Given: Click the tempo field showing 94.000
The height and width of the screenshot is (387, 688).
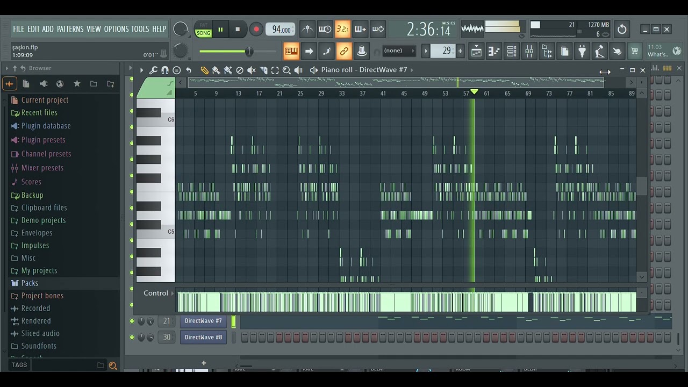Looking at the screenshot, I should 281,30.
